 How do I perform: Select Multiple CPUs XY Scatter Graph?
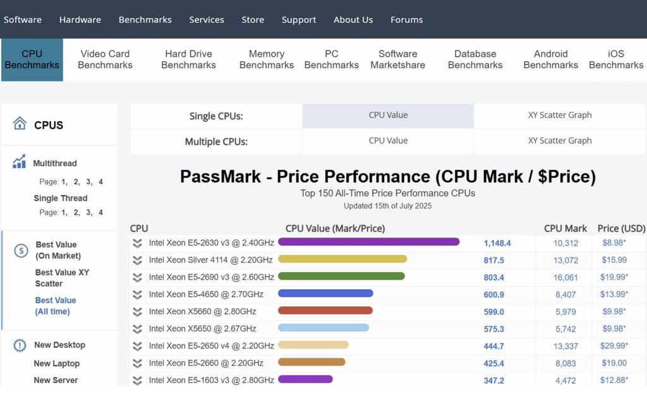pos(560,141)
